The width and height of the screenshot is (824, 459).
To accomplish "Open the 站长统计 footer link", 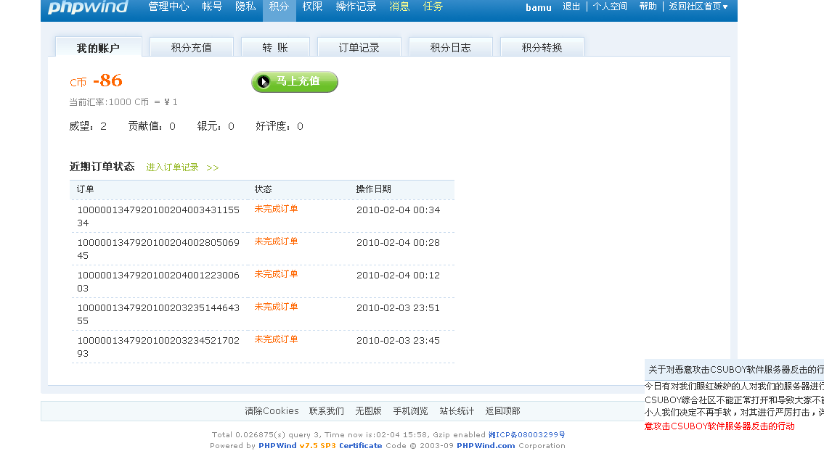I will tap(457, 411).
